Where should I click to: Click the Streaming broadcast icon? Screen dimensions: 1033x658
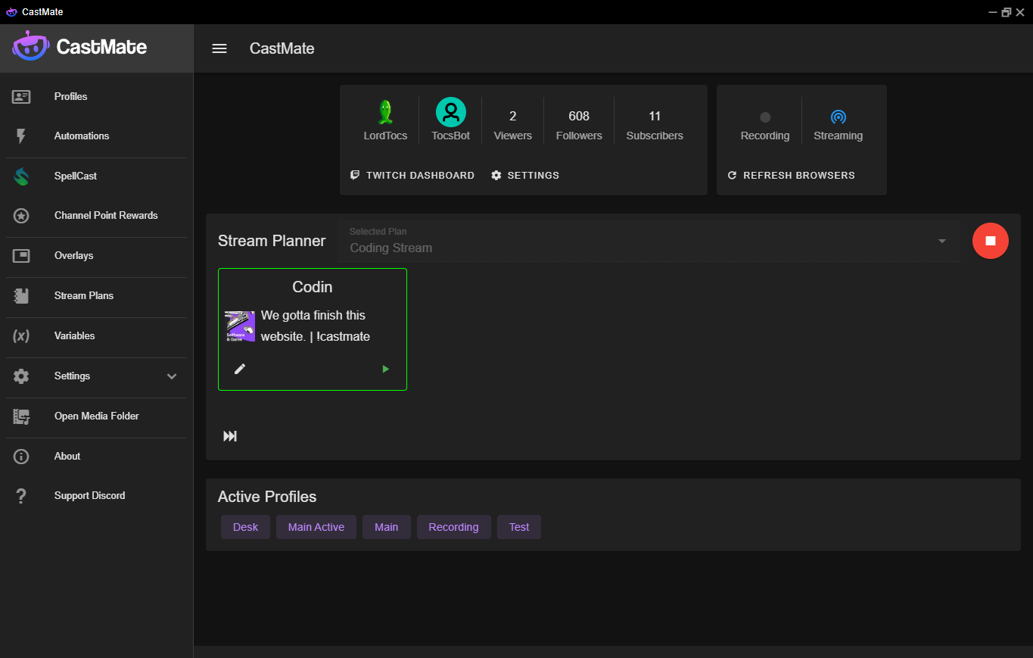point(838,117)
